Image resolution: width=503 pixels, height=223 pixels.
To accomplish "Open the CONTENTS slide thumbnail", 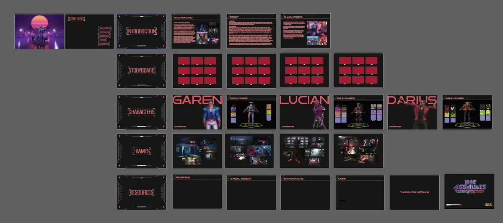I will coord(90,31).
